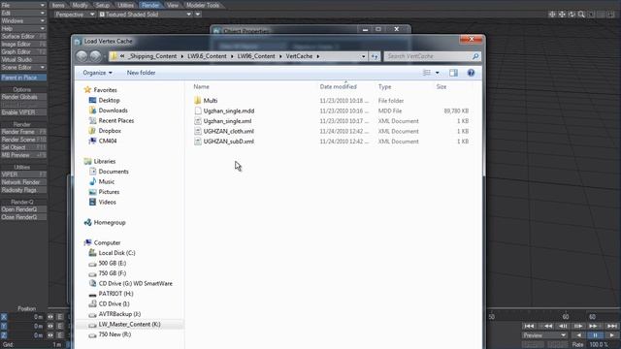Click the Open RenderQ button
This screenshot has width=621, height=349.
[23, 209]
